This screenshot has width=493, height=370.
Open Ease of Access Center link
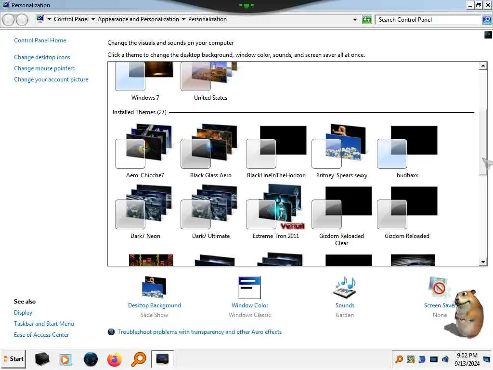coord(41,334)
